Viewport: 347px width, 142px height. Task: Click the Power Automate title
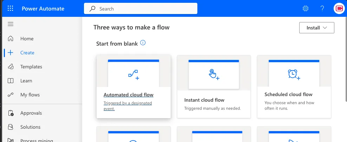point(43,9)
